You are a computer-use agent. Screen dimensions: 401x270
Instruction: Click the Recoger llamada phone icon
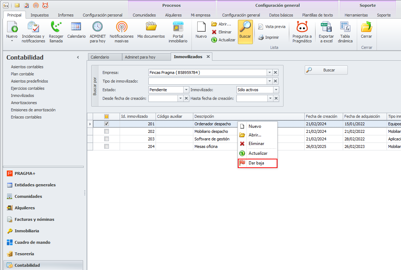tap(56, 27)
